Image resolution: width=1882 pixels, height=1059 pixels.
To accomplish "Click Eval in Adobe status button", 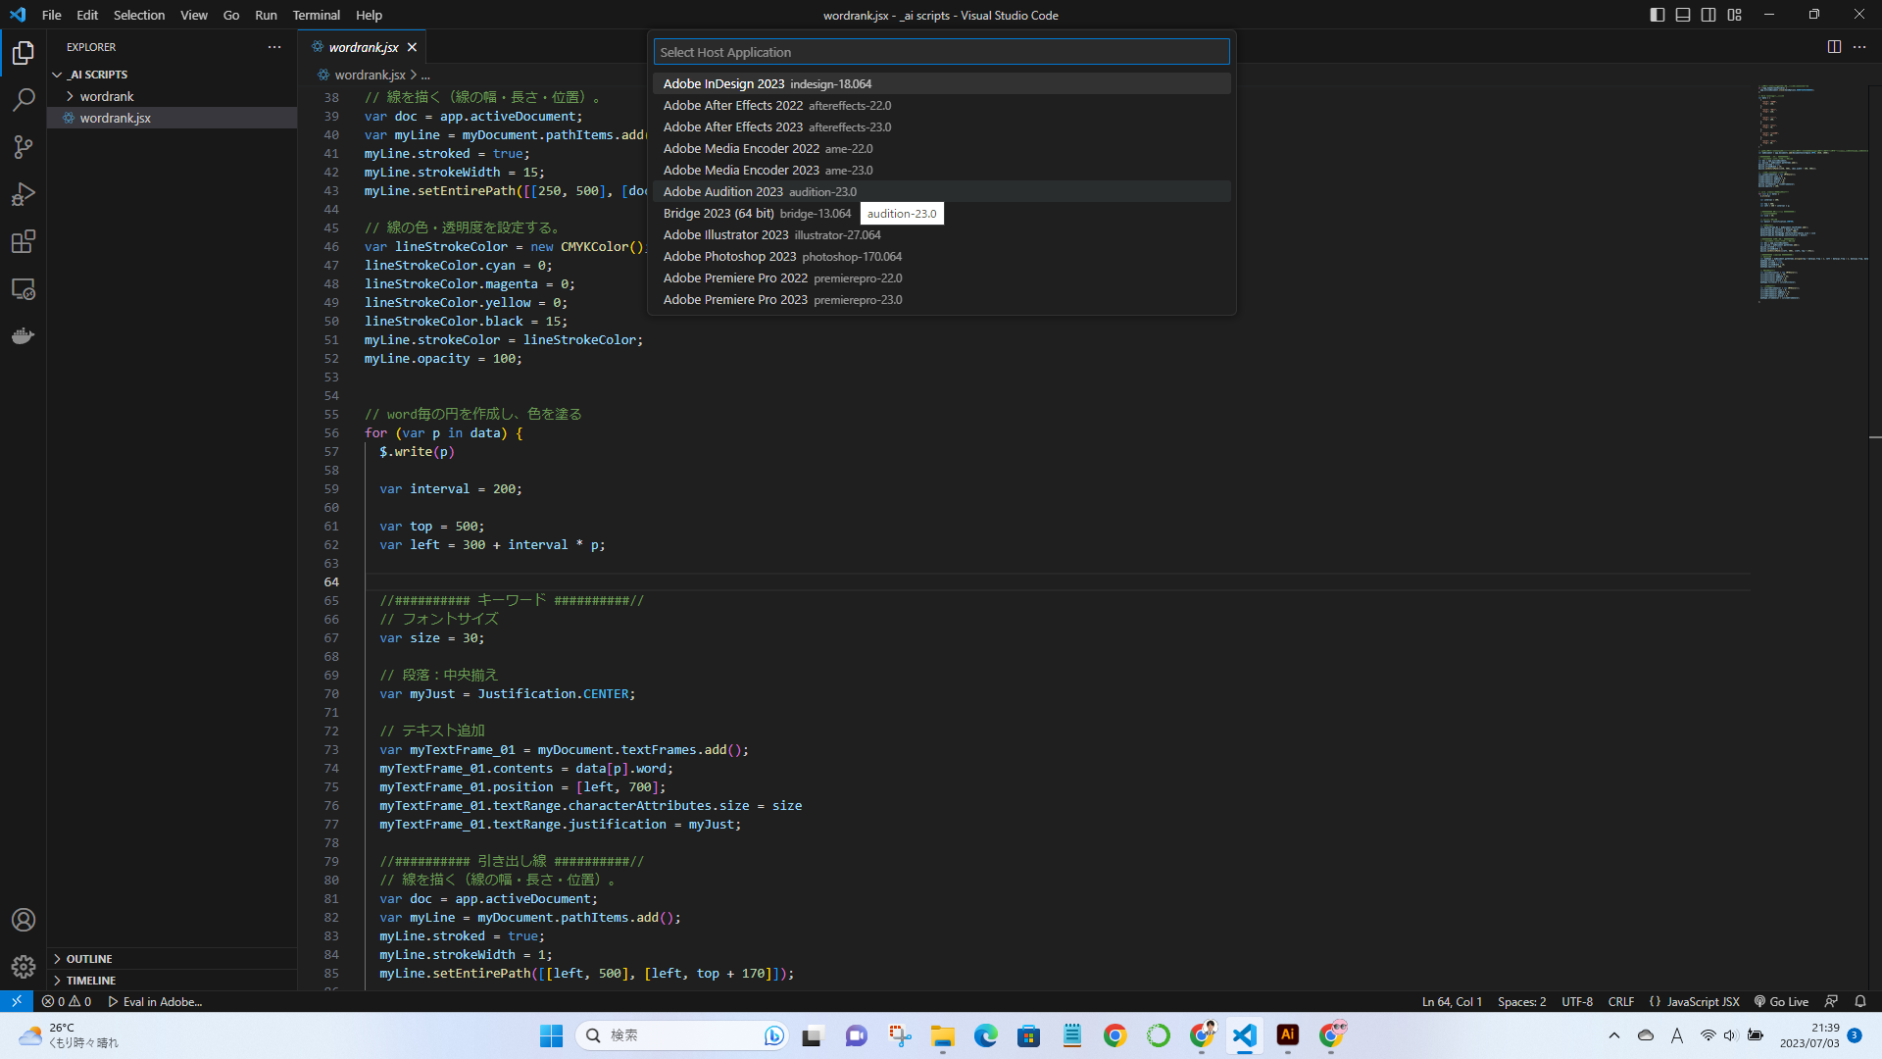I will pos(155,1002).
